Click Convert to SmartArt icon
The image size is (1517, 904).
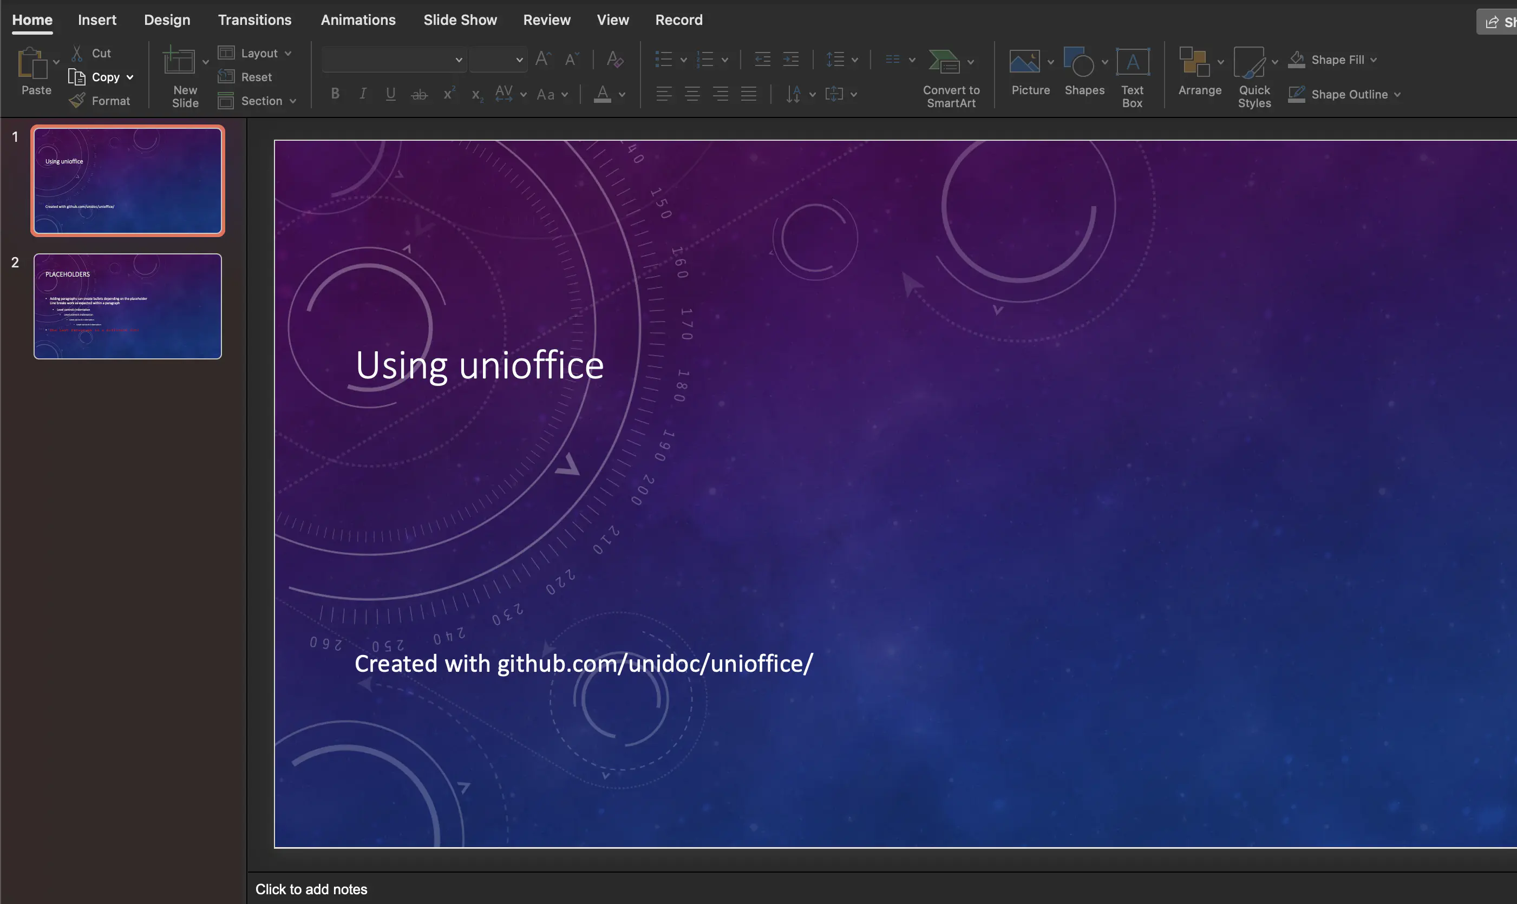tap(944, 62)
